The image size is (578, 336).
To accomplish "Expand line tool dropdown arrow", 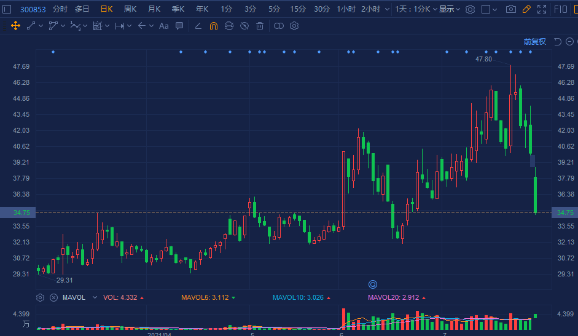I will pyautogui.click(x=41, y=26).
